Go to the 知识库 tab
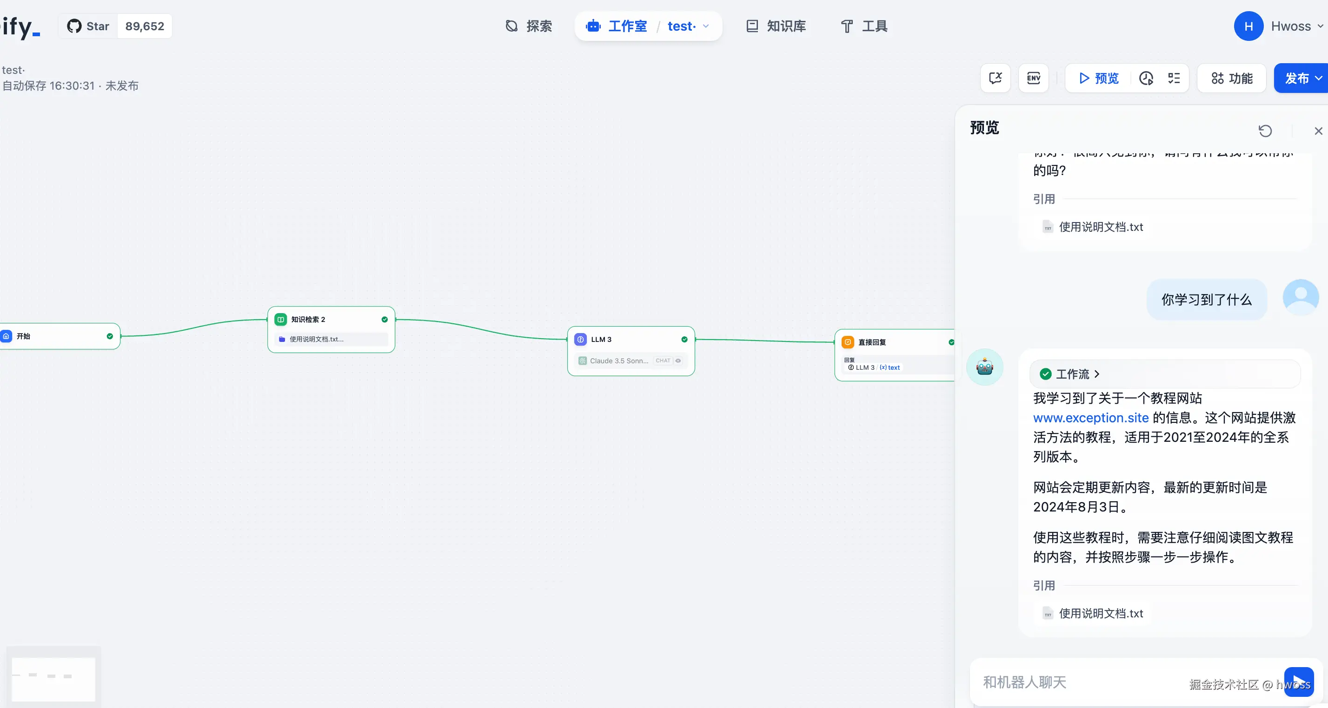1328x708 pixels. click(777, 26)
